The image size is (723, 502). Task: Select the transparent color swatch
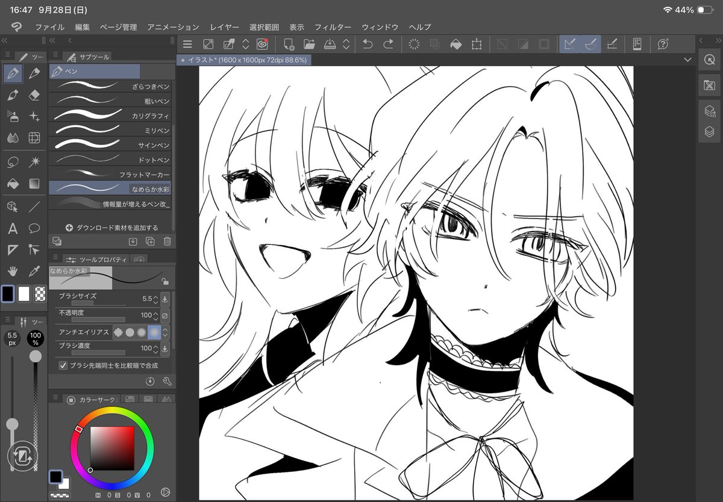[x=40, y=293]
